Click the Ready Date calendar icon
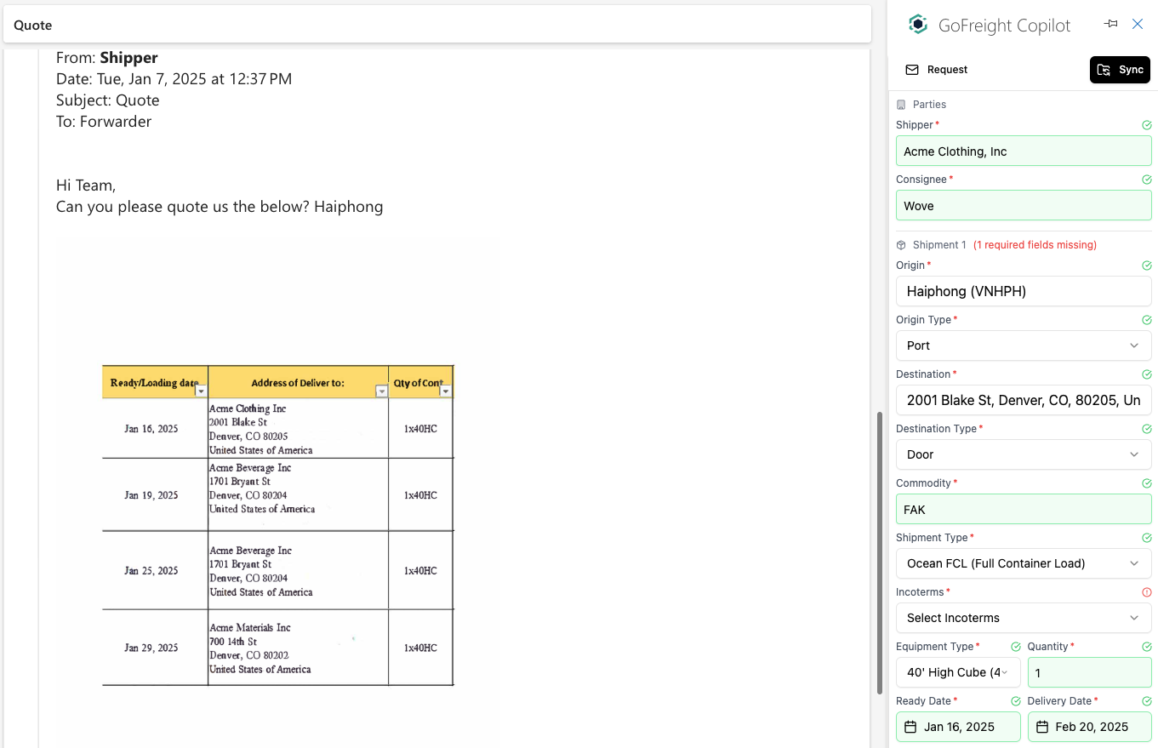The width and height of the screenshot is (1158, 748). [x=910, y=727]
